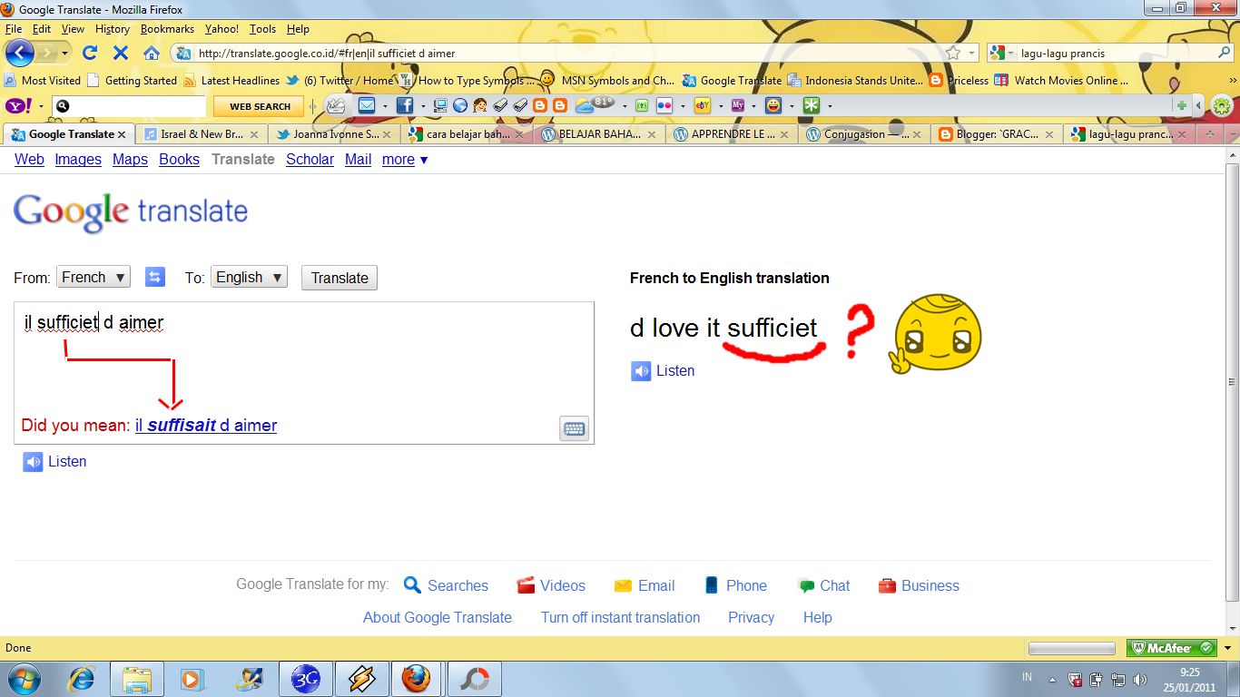Click the pencil edit icon on Yahoo toolbar

click(x=335, y=106)
